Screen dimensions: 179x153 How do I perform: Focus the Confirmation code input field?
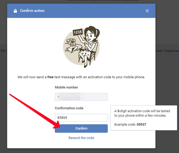81,117
